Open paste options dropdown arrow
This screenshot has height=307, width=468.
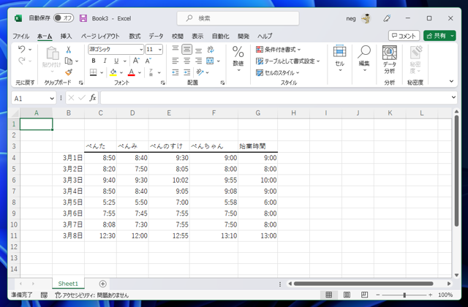tap(52, 72)
